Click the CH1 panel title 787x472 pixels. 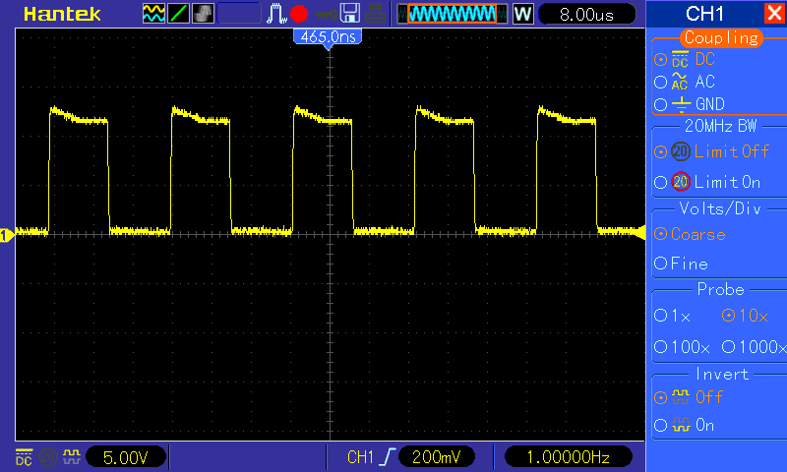(x=704, y=14)
